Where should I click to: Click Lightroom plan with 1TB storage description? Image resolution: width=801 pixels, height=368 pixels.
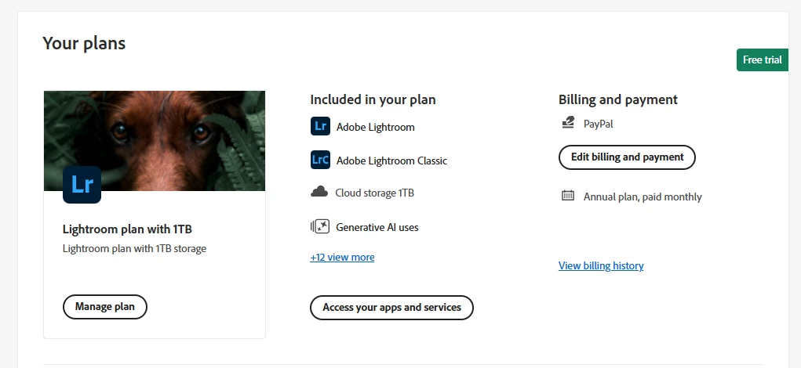(134, 249)
